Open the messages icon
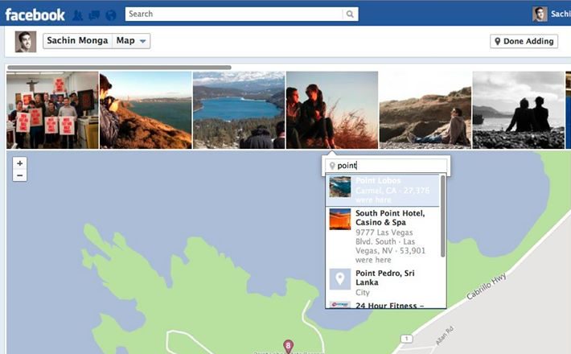The width and height of the screenshot is (571, 354). coord(93,14)
